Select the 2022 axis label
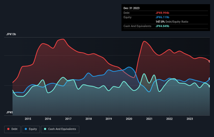Screen dimensions: 214x137 pos(169,119)
